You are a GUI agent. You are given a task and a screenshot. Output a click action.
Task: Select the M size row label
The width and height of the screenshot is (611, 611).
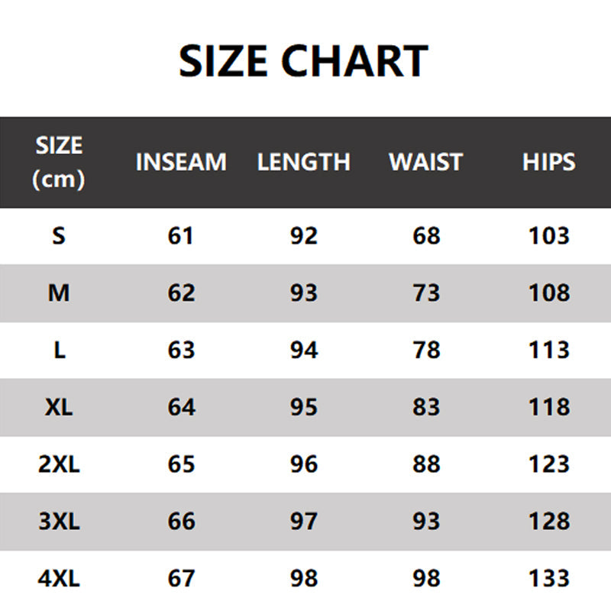(59, 293)
